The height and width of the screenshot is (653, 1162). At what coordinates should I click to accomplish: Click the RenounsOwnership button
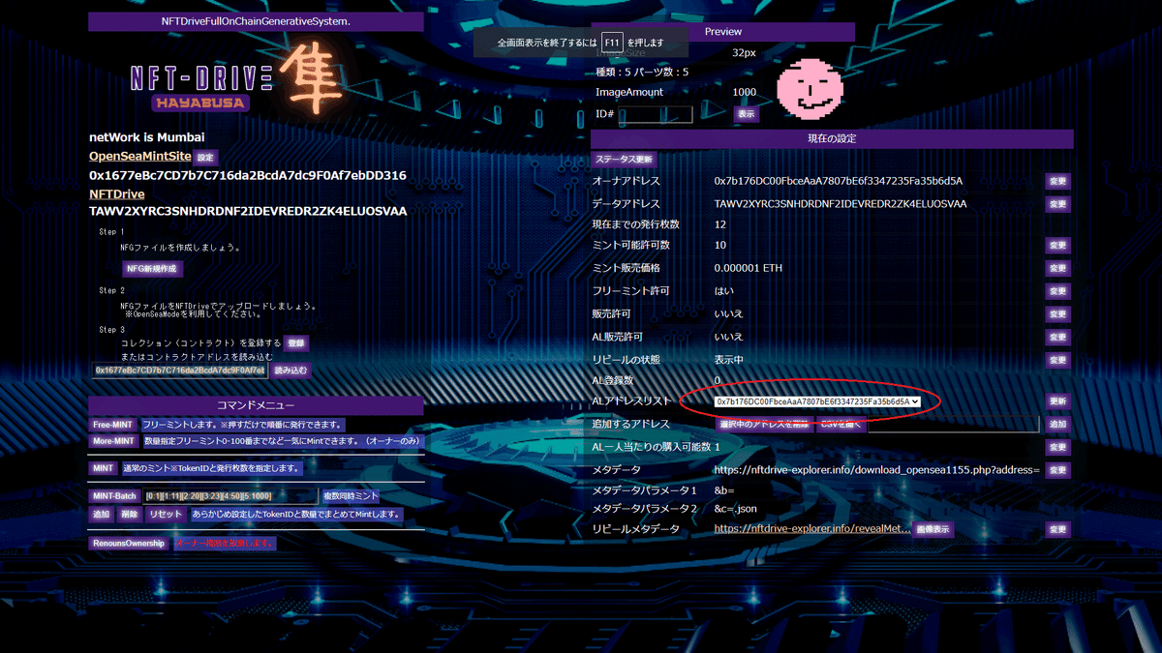[x=129, y=544]
